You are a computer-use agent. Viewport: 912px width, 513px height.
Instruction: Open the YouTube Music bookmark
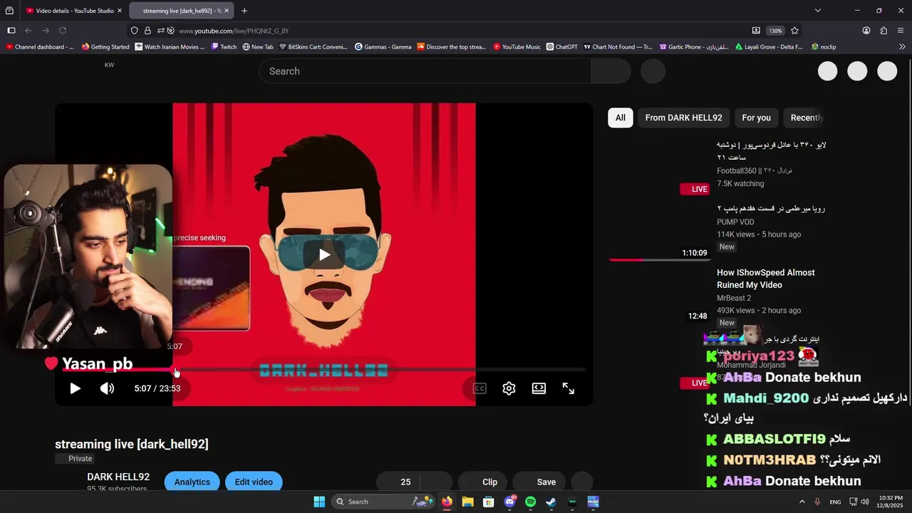coord(517,47)
